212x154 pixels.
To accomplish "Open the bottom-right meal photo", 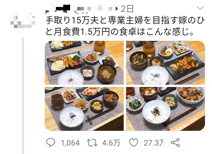I will pos(165,109).
